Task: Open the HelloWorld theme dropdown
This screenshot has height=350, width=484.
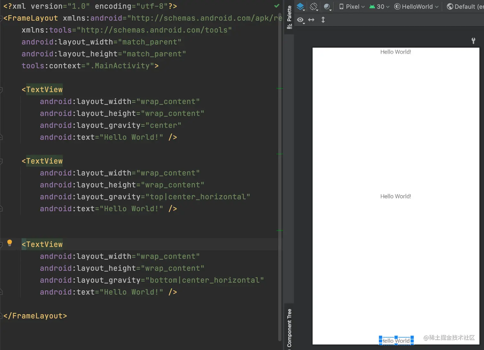Action: pyautogui.click(x=416, y=7)
